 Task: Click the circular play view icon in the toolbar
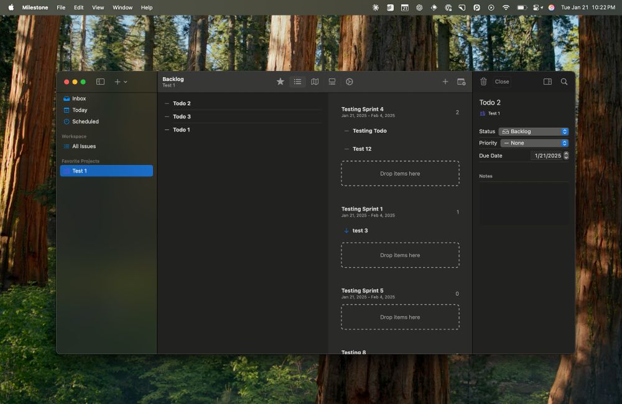coord(350,82)
